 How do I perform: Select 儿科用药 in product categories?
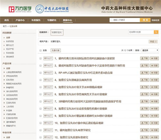[10, 106]
